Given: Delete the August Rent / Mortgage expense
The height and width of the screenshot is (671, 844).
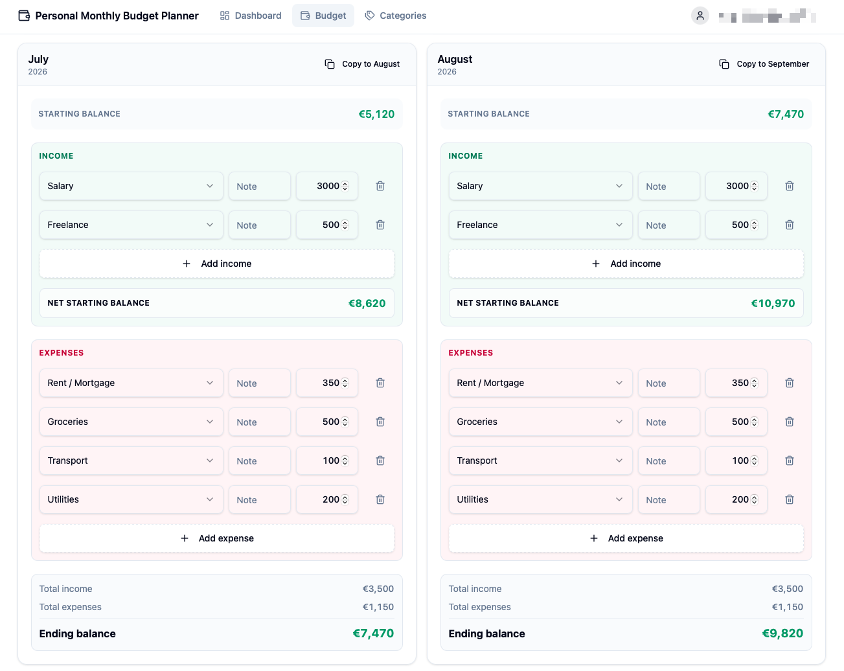Looking at the screenshot, I should 790,383.
